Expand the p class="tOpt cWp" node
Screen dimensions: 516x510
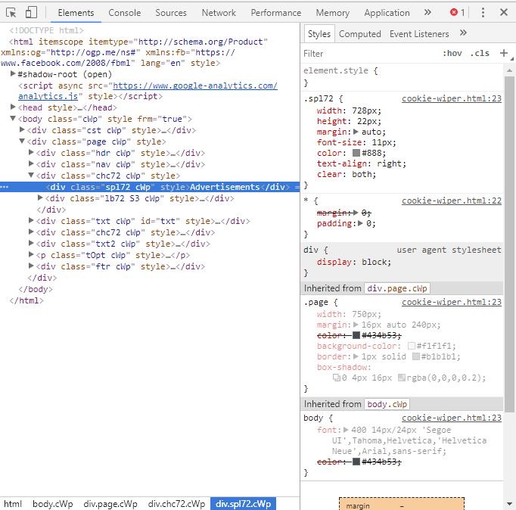coord(31,254)
